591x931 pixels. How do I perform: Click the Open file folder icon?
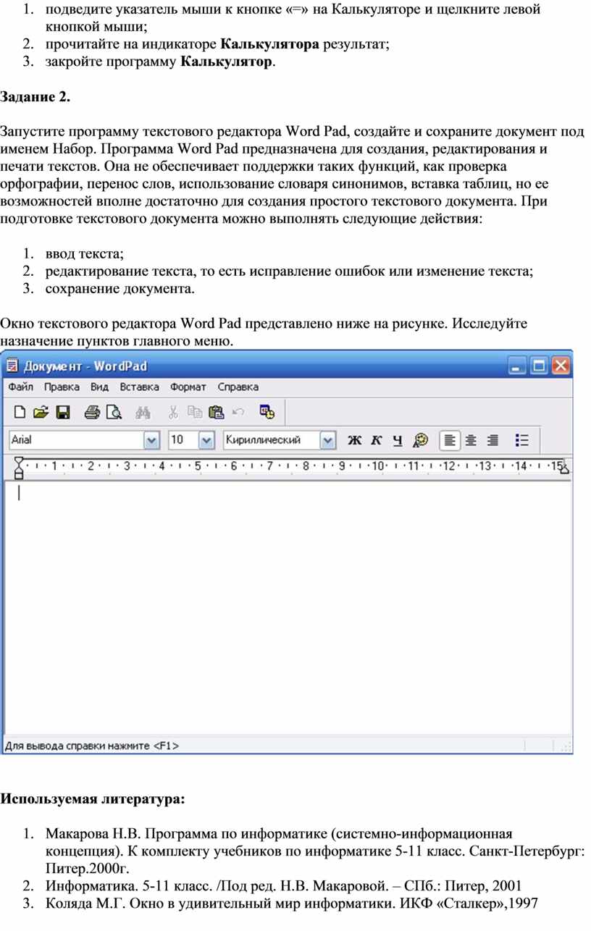41,412
